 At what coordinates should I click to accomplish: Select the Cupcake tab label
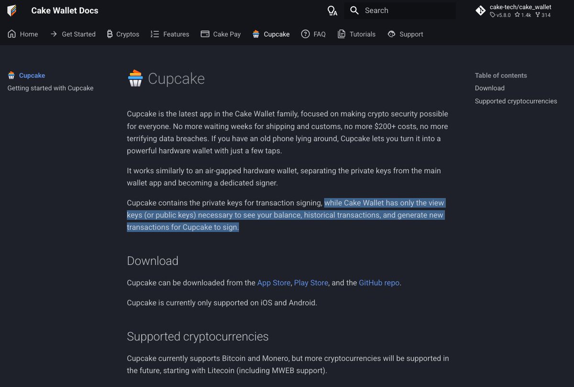coord(277,34)
